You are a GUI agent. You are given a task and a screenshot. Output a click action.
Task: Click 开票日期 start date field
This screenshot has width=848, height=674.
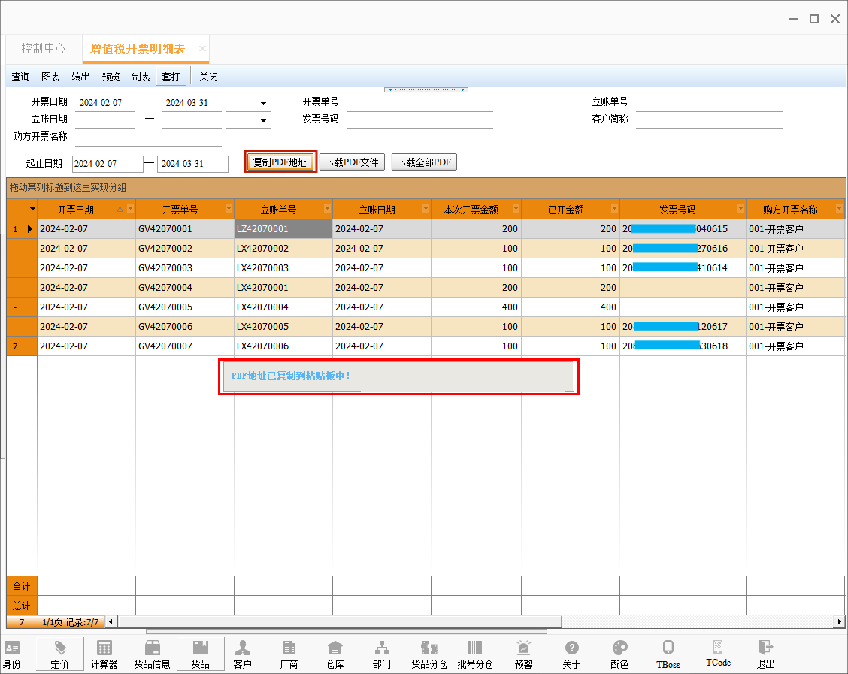(x=105, y=103)
